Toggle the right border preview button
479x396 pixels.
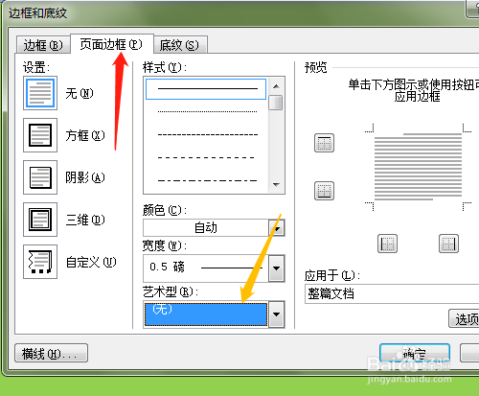point(448,244)
